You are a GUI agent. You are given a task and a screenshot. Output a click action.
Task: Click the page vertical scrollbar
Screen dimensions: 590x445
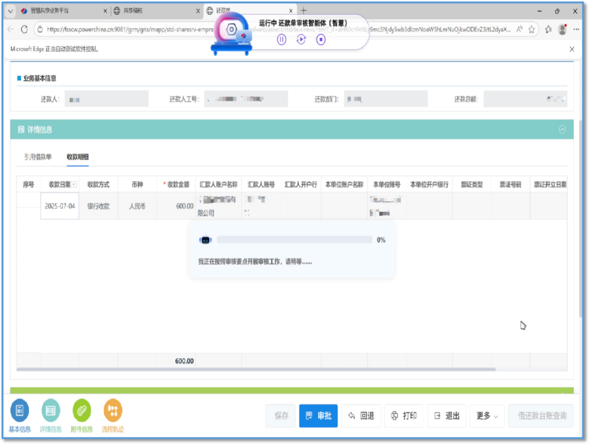tap(581, 218)
